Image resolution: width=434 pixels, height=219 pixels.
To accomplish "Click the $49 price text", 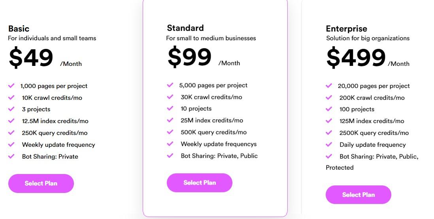I will 31,58.
